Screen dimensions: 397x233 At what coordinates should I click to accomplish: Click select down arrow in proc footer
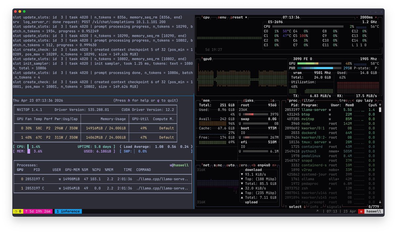tap(304, 207)
